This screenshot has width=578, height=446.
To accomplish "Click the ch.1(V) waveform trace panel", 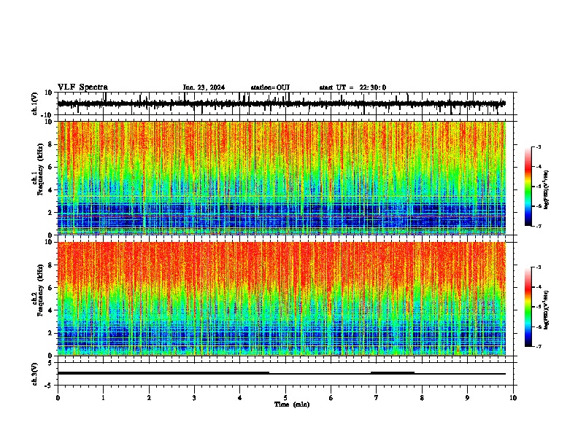I will tap(285, 103).
